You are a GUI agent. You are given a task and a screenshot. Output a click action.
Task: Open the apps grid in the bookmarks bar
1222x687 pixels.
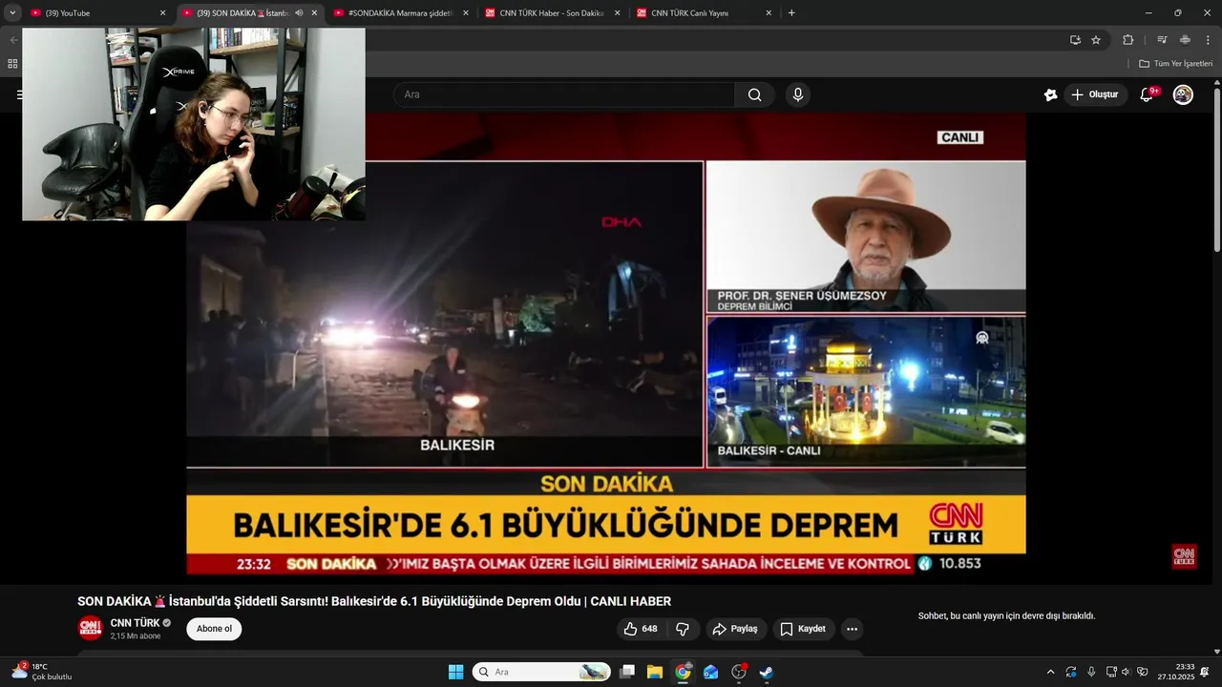(12, 64)
